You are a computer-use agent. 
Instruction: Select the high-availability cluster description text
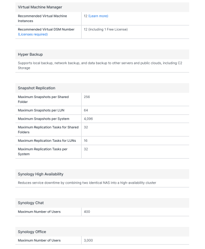click(x=87, y=183)
